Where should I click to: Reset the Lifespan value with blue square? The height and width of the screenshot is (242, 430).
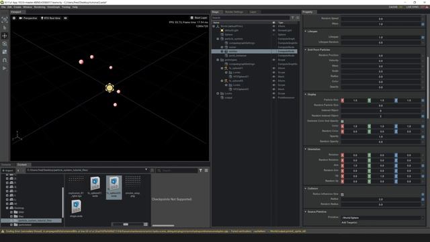pyautogui.click(x=423, y=38)
